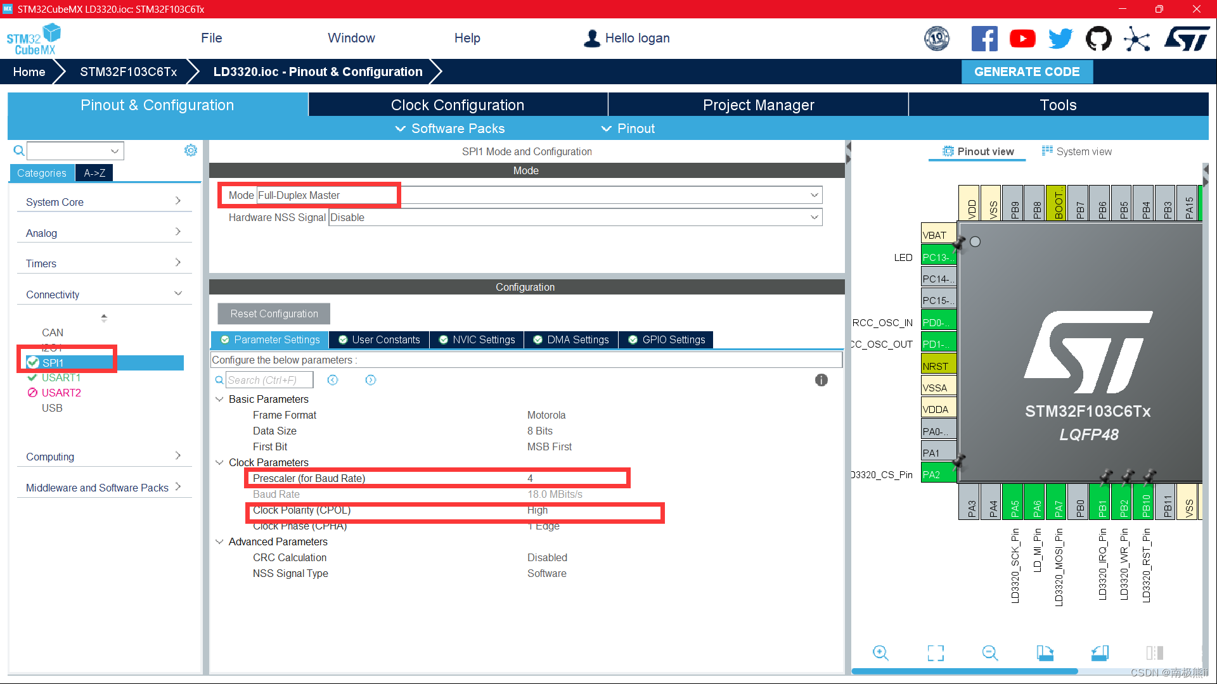The image size is (1217, 684).
Task: Open the category settings gear icon
Action: 190,150
